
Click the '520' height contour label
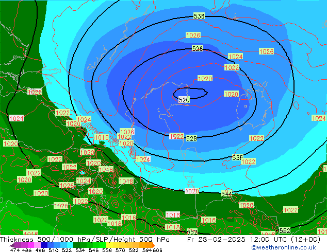coord(184,100)
